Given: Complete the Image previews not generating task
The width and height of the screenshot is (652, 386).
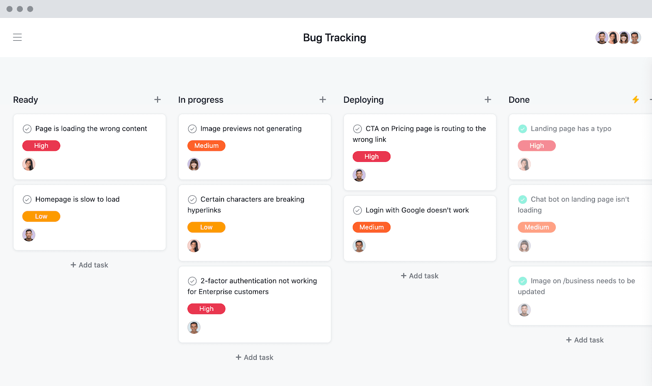Looking at the screenshot, I should click(192, 129).
